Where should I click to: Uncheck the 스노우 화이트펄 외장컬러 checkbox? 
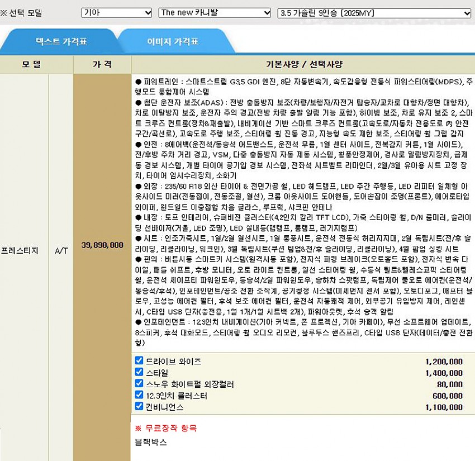[x=139, y=384]
